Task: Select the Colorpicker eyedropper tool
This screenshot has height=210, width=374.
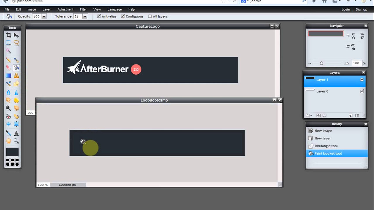Action: pos(8,133)
